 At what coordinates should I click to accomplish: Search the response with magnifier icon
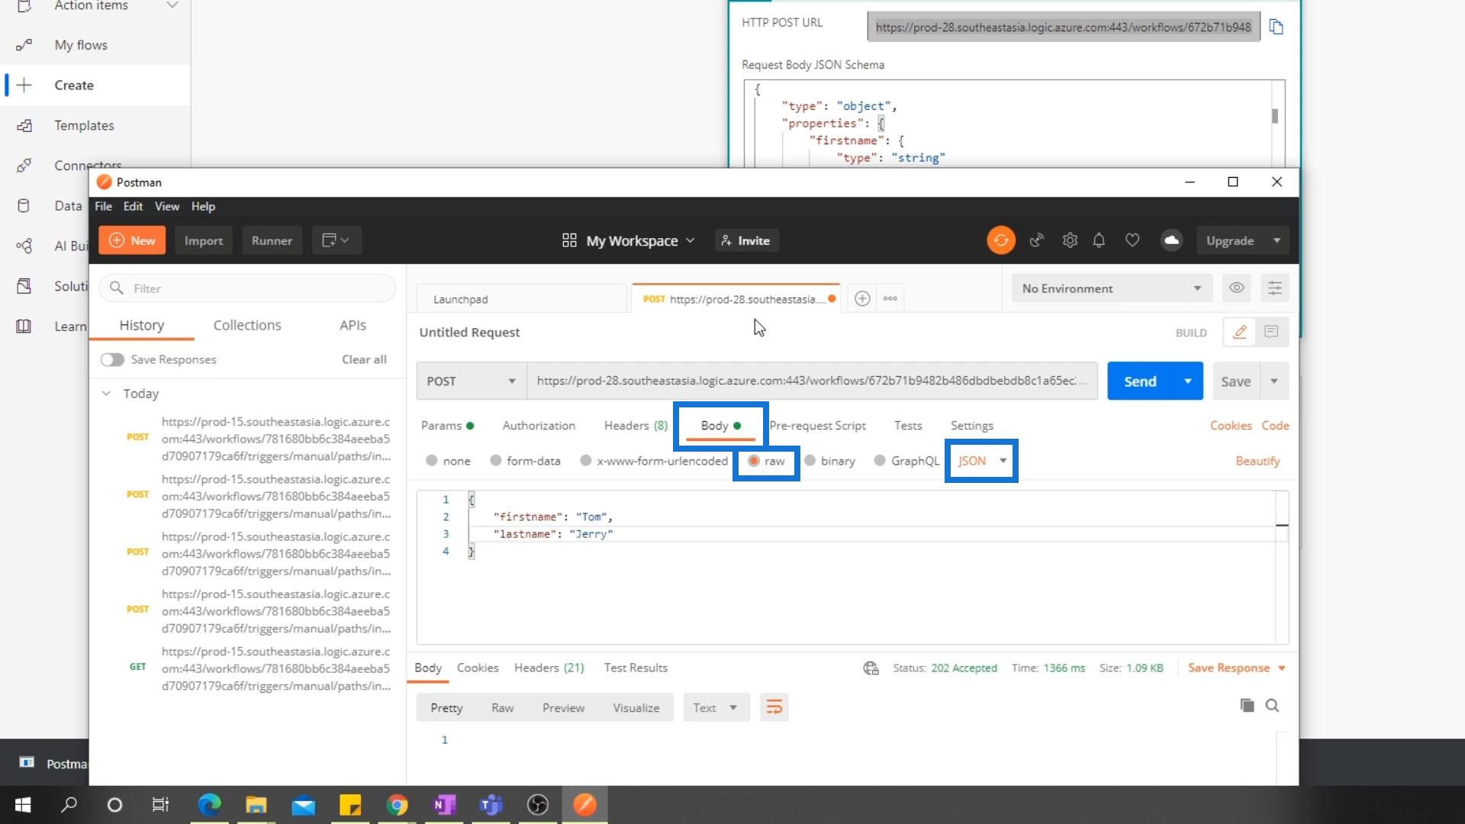point(1272,706)
